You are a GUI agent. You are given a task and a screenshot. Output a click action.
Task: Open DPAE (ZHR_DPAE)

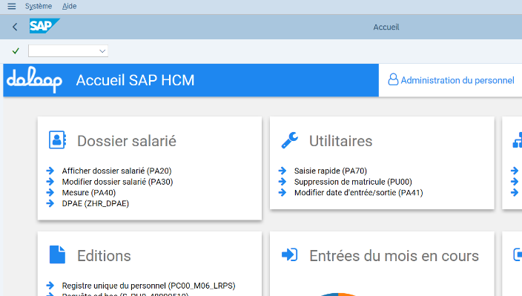coord(95,203)
